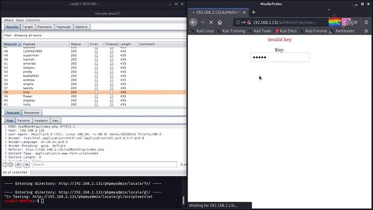The width and height of the screenshot is (373, 210).
Task: Open Kali Docs bookmark
Action: click(x=286, y=31)
